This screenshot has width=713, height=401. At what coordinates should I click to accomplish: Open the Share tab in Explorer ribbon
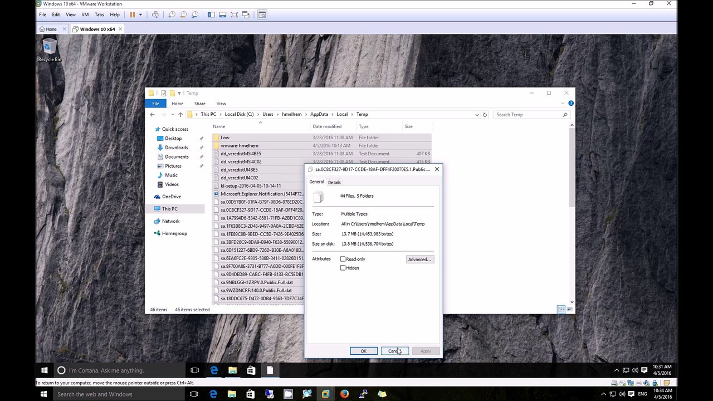(x=199, y=104)
